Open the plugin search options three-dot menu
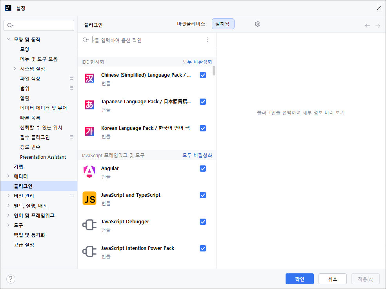 tap(208, 40)
